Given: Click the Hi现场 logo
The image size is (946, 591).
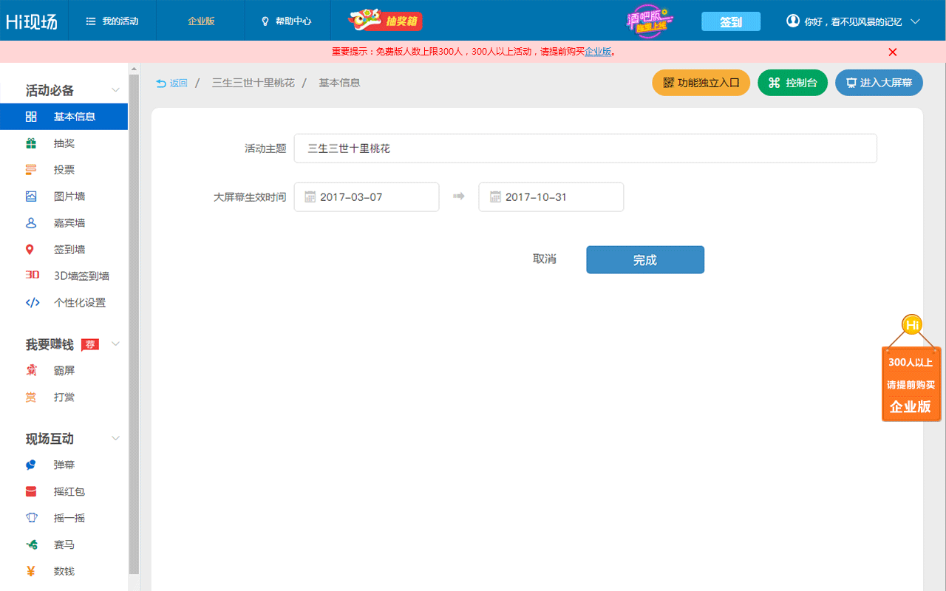Looking at the screenshot, I should 32,21.
